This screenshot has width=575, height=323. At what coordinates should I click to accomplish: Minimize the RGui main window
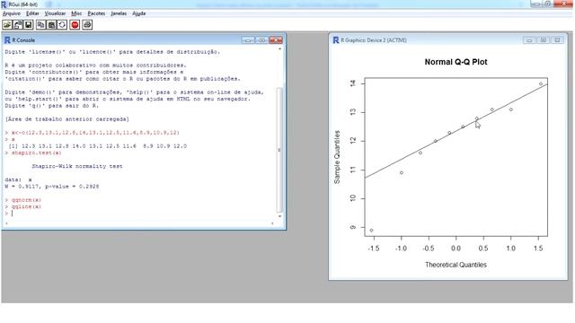[535, 4]
